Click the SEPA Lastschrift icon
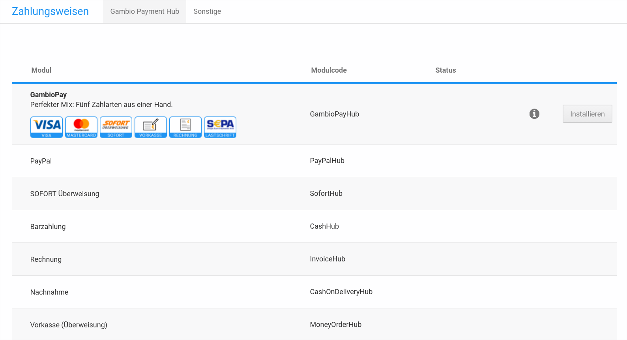627x340 pixels. tap(220, 127)
